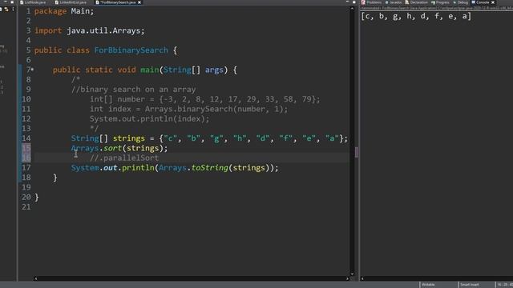This screenshot has height=288, width=513.
Task: Click line number 5 in gutter
Action: (x=29, y=50)
